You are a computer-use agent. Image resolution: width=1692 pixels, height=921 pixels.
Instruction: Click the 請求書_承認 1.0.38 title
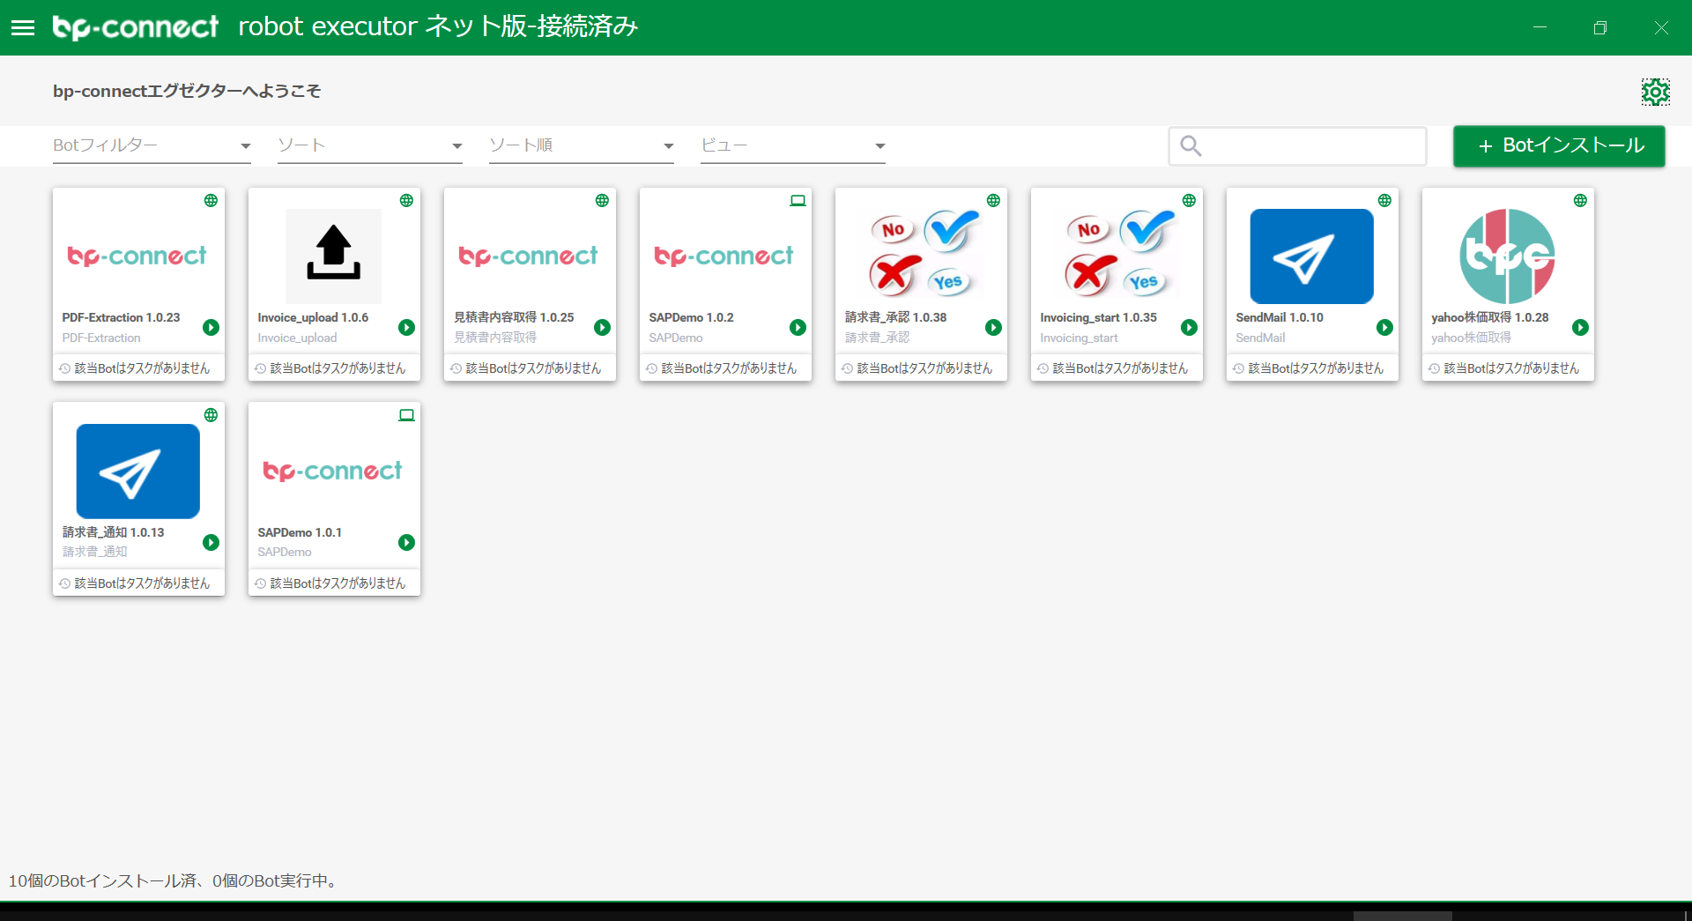pyautogui.click(x=895, y=317)
